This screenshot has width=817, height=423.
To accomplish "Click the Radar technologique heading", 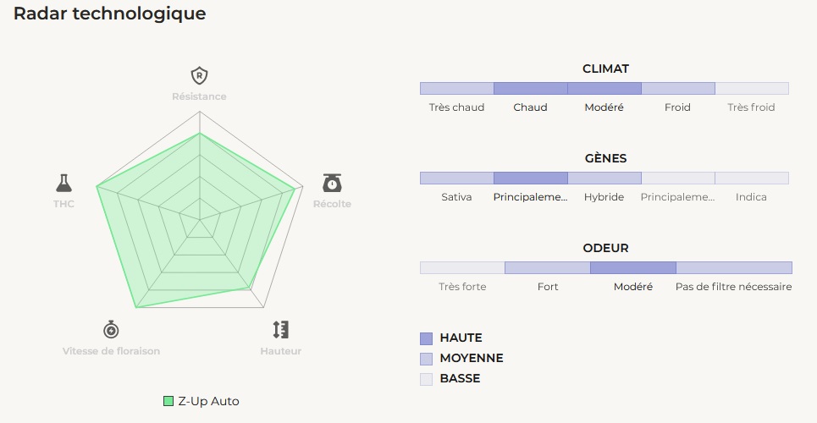I will tap(109, 14).
